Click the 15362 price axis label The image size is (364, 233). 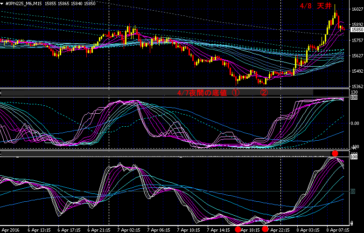(357, 87)
